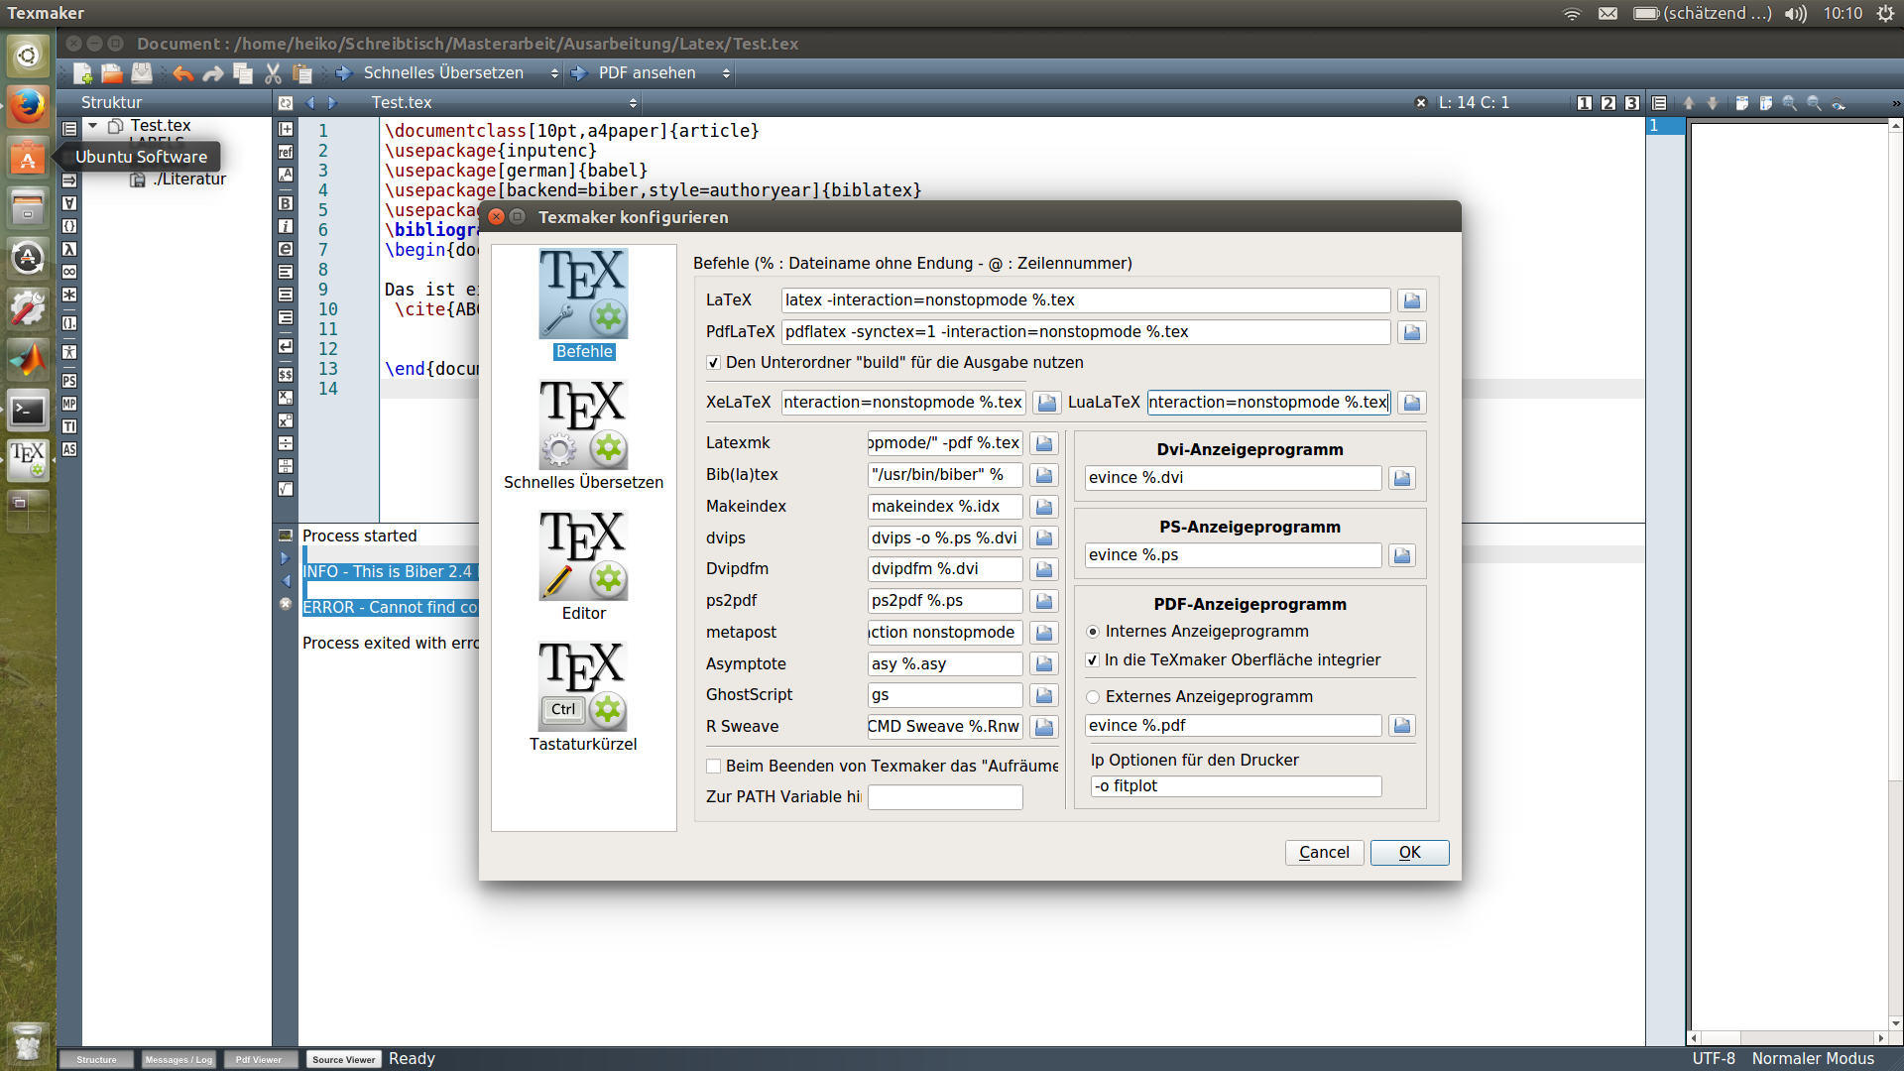
Task: Browse for the Dvi viewer program
Action: click(x=1401, y=478)
